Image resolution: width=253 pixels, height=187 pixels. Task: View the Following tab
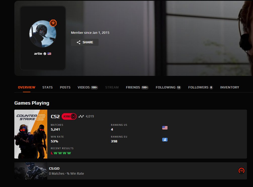tap(168, 87)
